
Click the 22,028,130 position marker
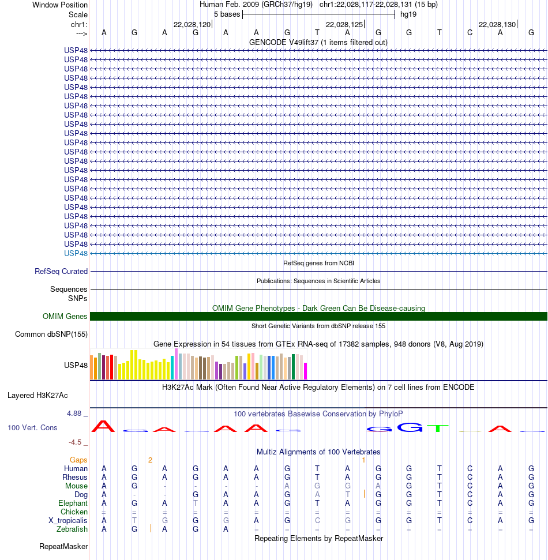[x=497, y=24]
